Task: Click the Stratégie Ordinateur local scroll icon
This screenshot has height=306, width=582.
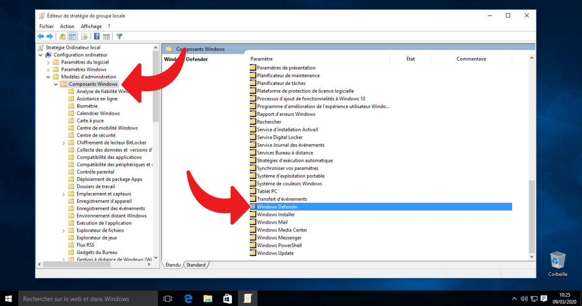Action: 41,48
